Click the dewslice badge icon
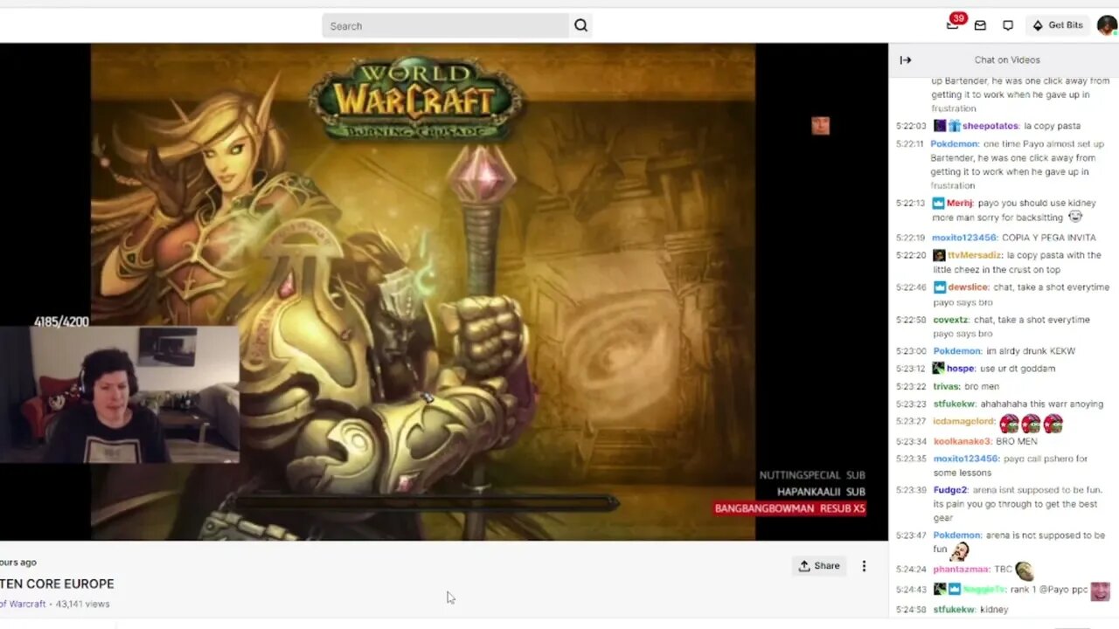This screenshot has width=1119, height=629. tap(939, 287)
